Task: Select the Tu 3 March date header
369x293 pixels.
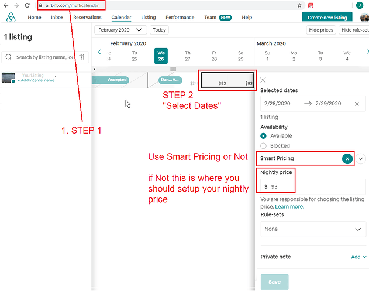Action: click(320, 56)
